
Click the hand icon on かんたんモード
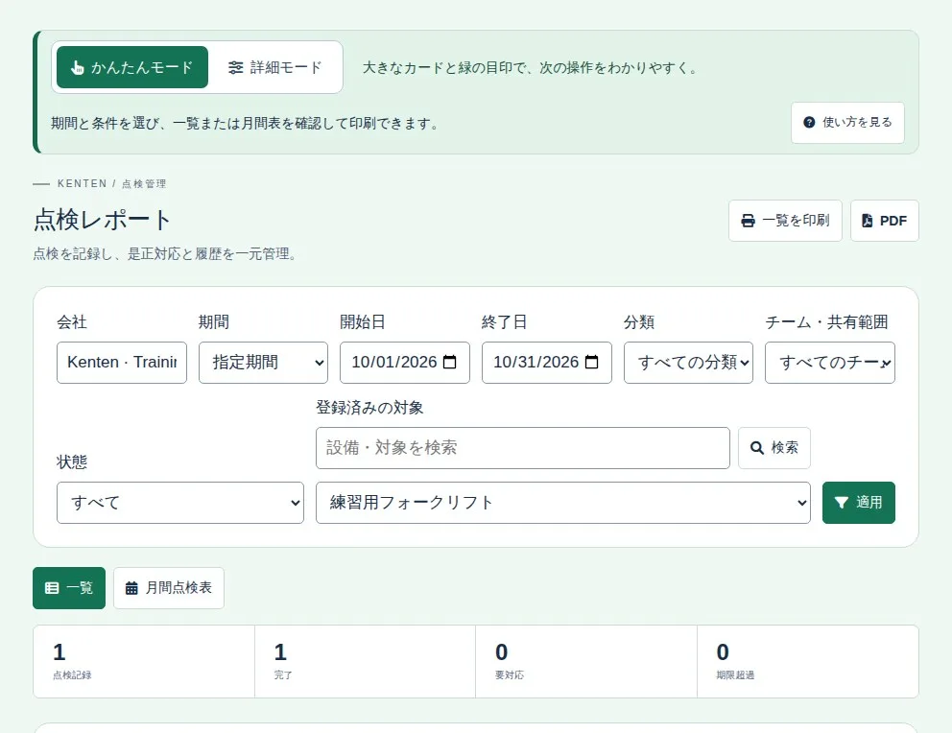click(x=77, y=67)
